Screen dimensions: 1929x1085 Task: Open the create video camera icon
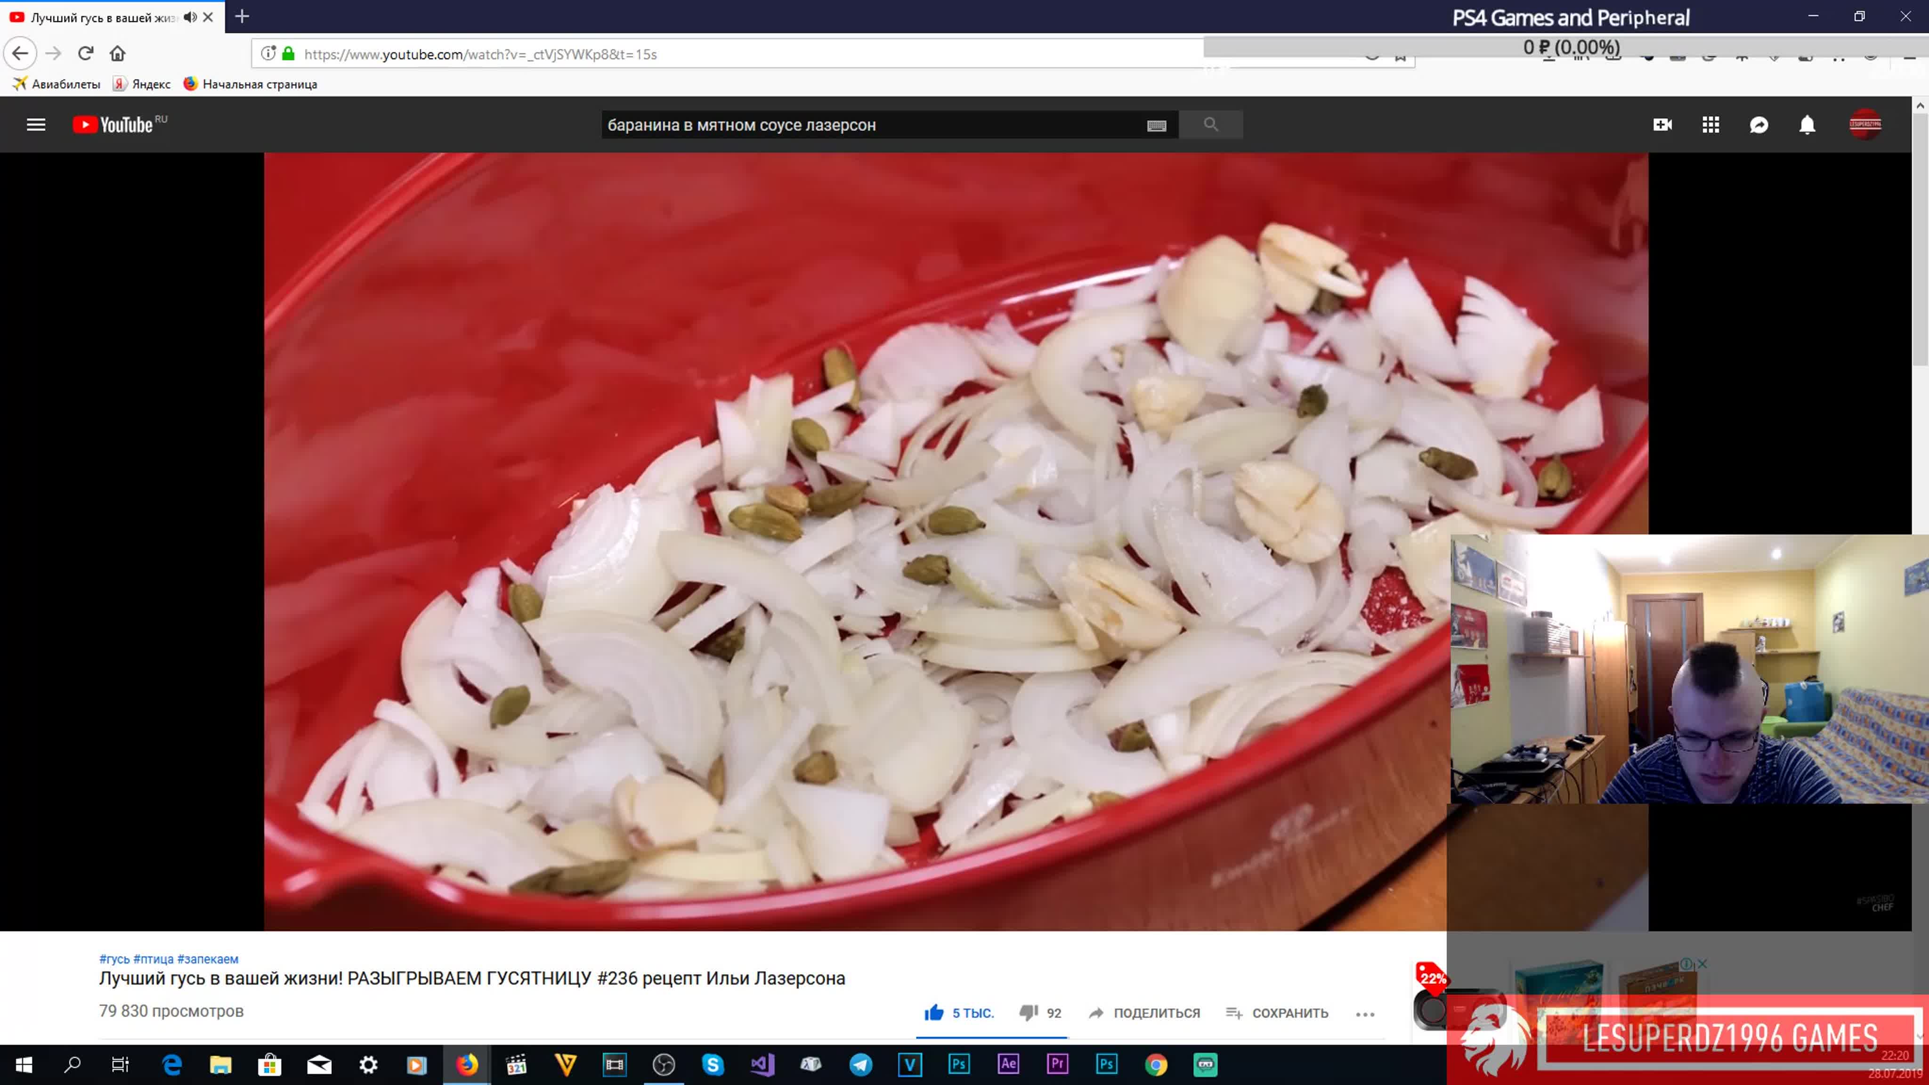pyautogui.click(x=1662, y=125)
